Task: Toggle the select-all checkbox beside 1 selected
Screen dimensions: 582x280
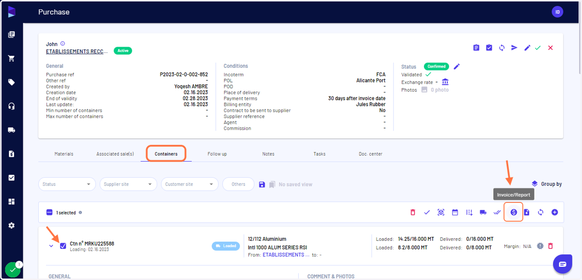Action: (x=49, y=213)
